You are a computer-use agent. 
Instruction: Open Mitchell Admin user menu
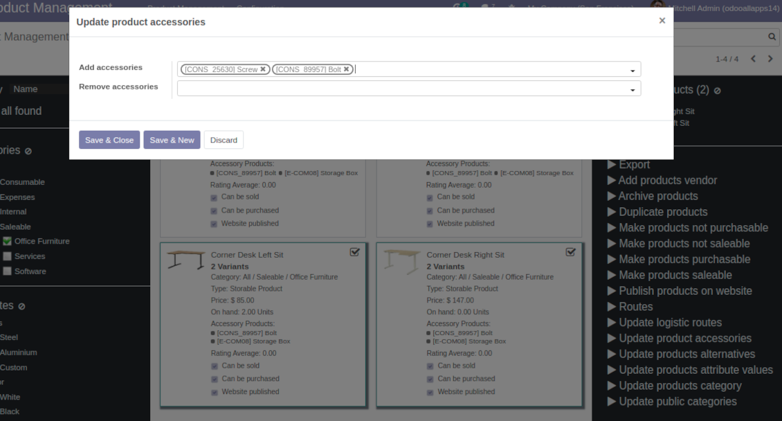coord(716,8)
